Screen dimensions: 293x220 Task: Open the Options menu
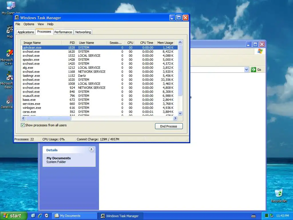tap(29, 24)
